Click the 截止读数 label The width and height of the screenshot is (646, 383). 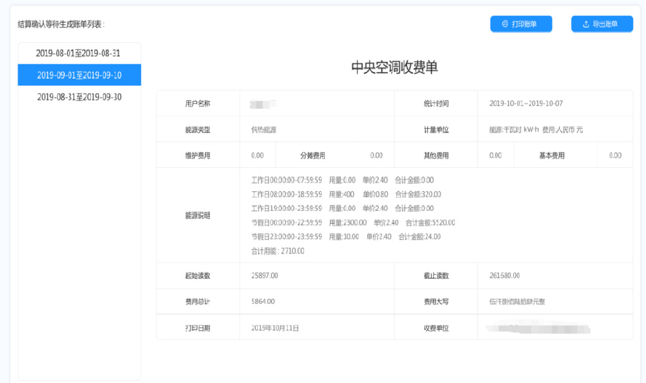point(436,275)
